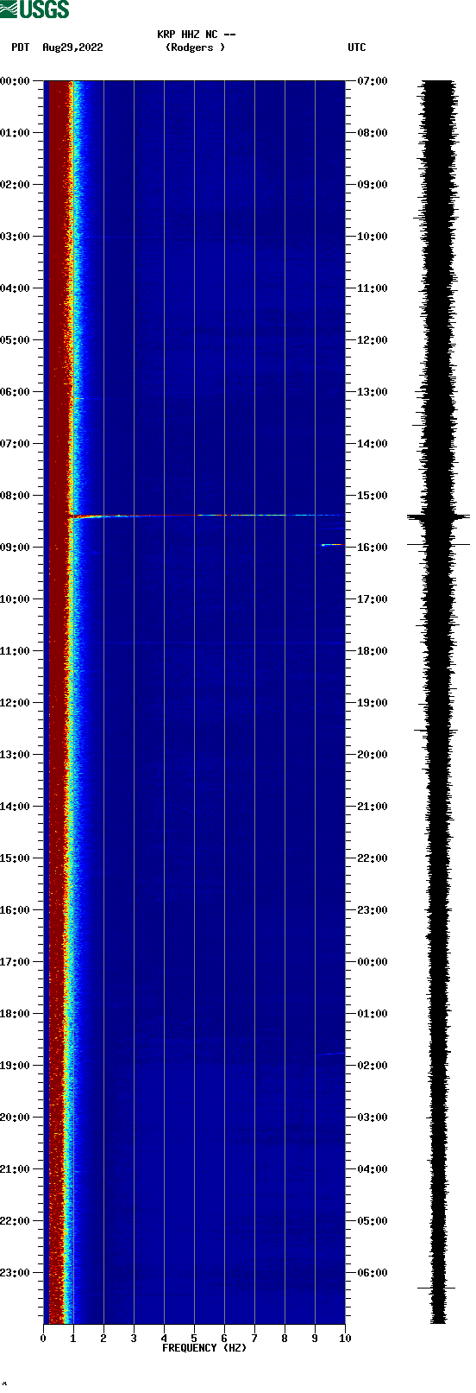
Task: Click the '10' frequency axis tick label
Action: 345,1339
